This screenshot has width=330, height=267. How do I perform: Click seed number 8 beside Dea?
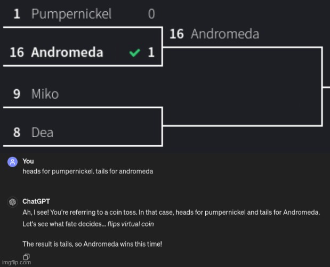point(17,132)
